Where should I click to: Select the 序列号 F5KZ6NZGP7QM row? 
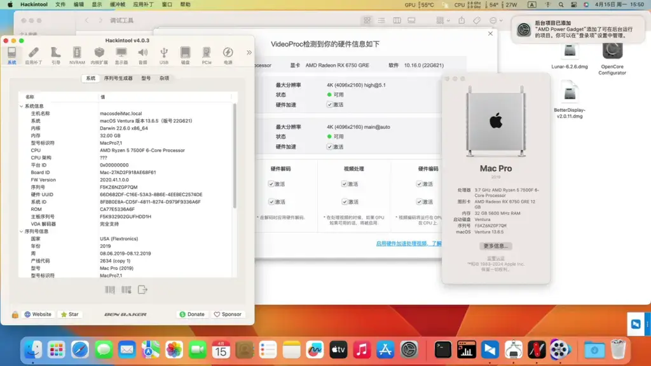pos(126,187)
